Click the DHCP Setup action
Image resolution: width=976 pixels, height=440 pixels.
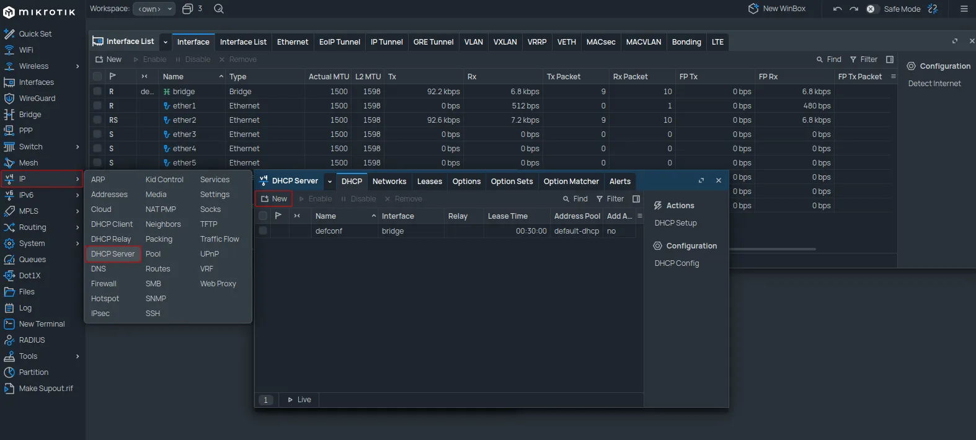(x=675, y=223)
